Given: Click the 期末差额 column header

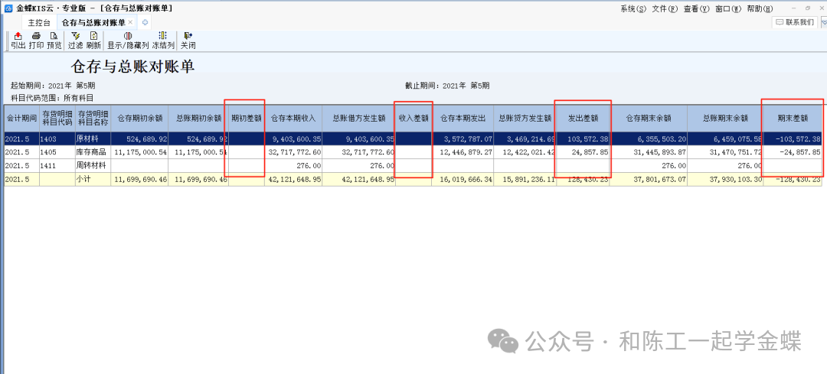Looking at the screenshot, I should (793, 119).
